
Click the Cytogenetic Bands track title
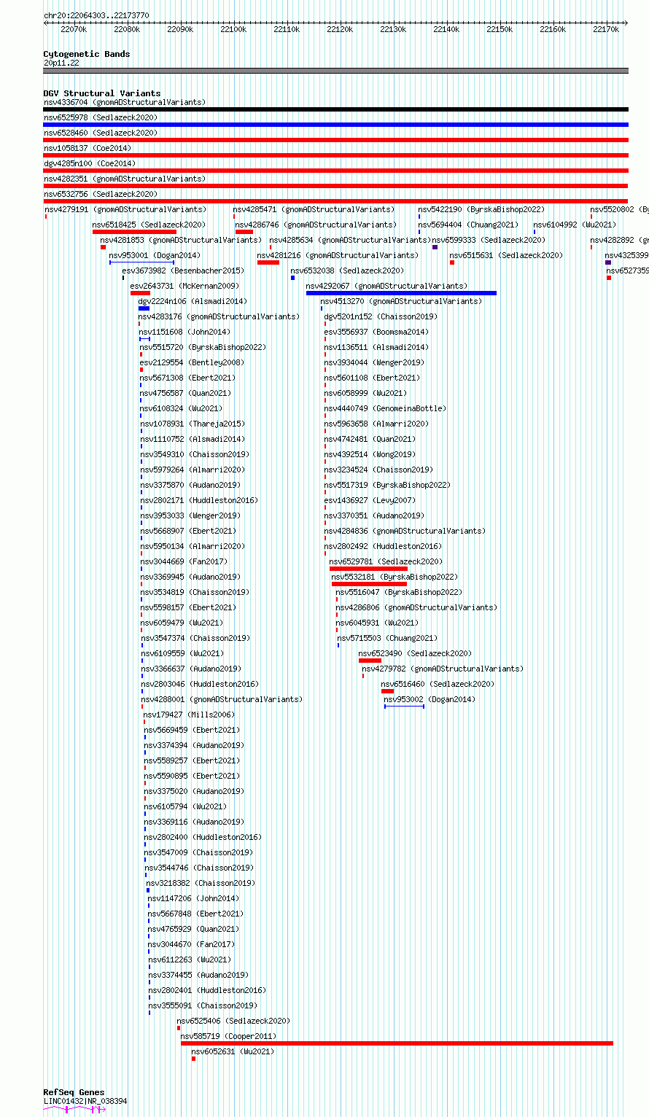[x=87, y=54]
